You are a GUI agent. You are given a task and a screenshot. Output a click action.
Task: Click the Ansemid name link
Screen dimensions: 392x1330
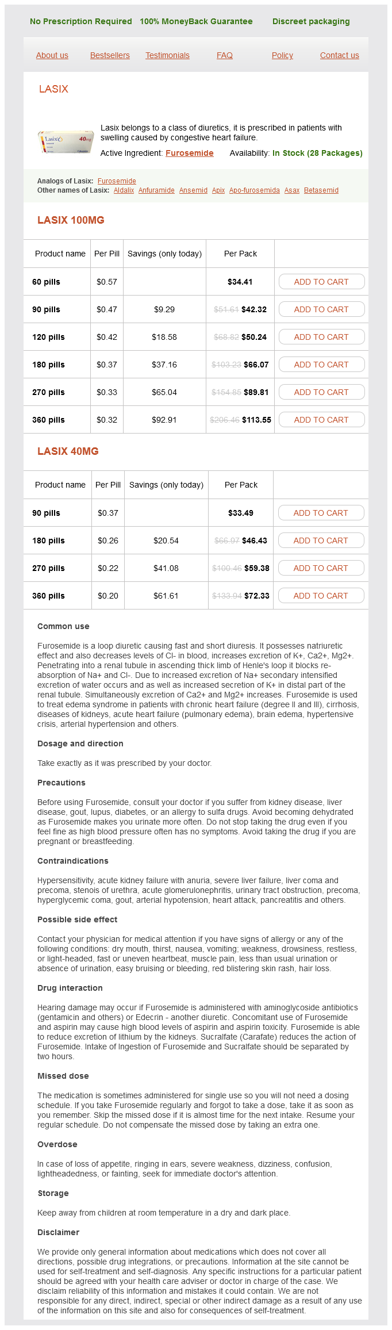click(193, 190)
